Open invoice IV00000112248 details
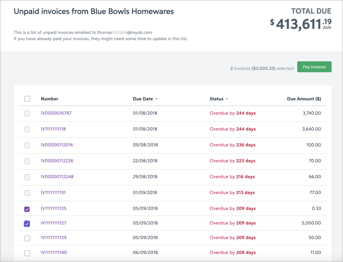This screenshot has width=343, height=262. click(57, 177)
